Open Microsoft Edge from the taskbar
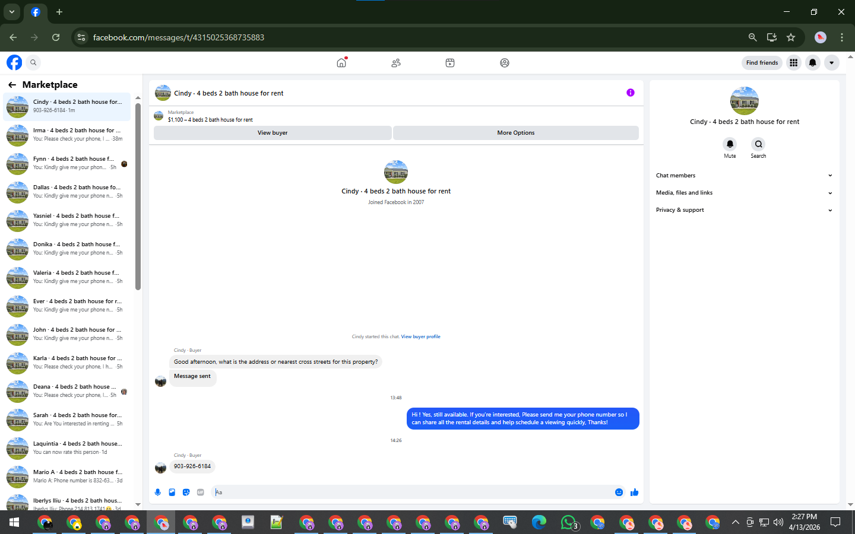This screenshot has width=855, height=534. click(539, 522)
